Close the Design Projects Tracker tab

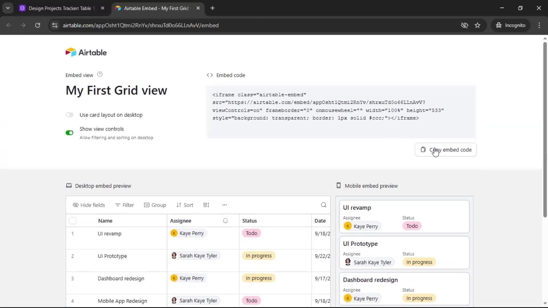pyautogui.click(x=102, y=8)
